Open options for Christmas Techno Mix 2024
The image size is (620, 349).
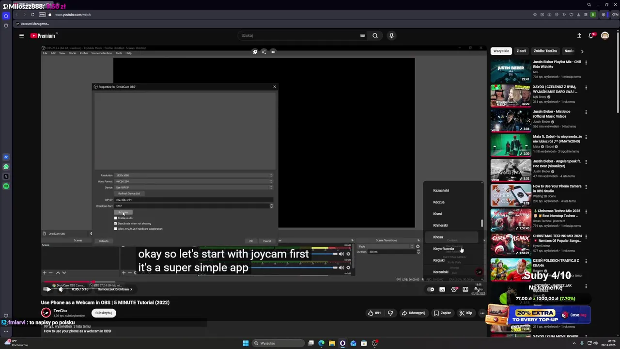586,237
